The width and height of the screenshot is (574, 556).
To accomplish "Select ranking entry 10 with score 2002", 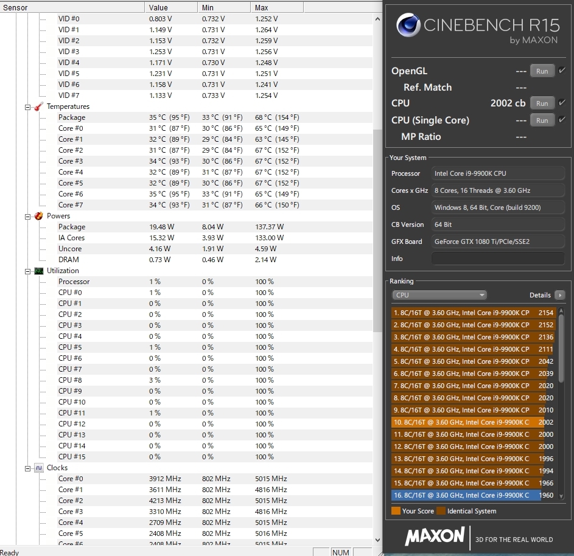I will (x=474, y=422).
